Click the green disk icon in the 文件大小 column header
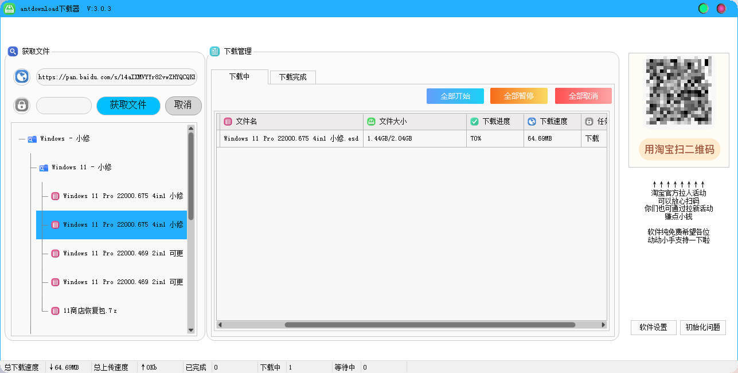Screen dimensions: 738x373 pyautogui.click(x=371, y=121)
